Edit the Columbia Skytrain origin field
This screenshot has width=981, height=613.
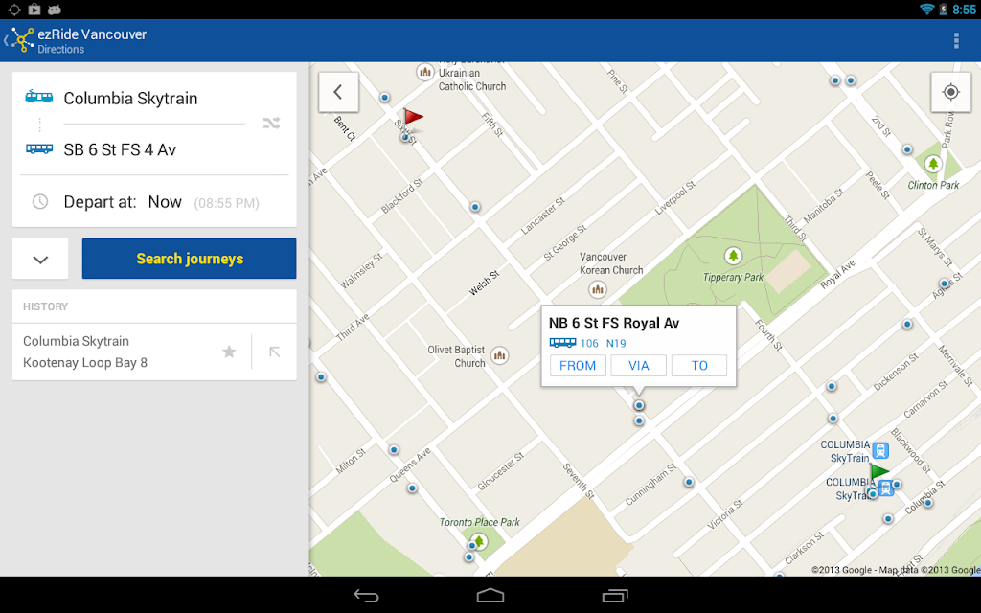pos(154,99)
